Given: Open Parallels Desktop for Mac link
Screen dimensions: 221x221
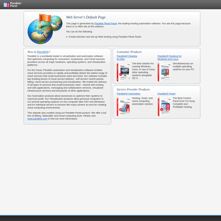Looking at the screenshot, I should (x=127, y=58).
